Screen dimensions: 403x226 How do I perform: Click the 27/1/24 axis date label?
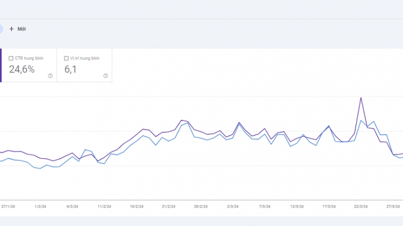click(8, 207)
